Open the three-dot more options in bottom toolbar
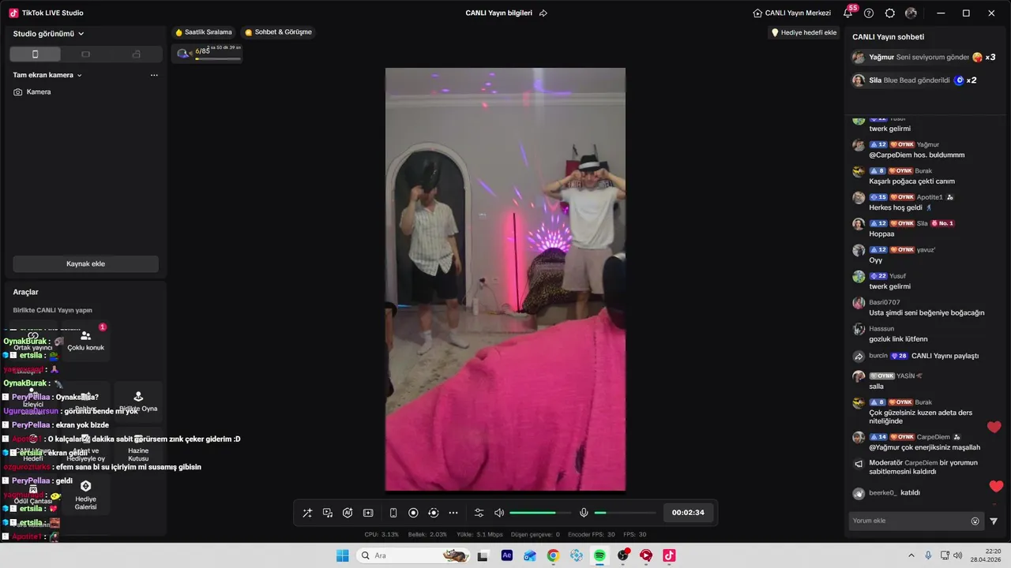1011x568 pixels. pyautogui.click(x=453, y=513)
